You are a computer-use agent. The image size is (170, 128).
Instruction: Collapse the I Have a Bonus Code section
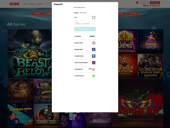click(80, 8)
